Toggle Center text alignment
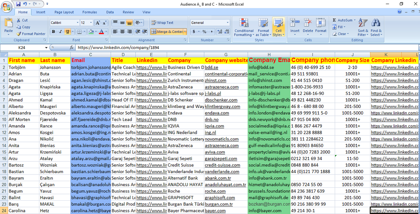This screenshot has width=420, height=214. coord(122,32)
